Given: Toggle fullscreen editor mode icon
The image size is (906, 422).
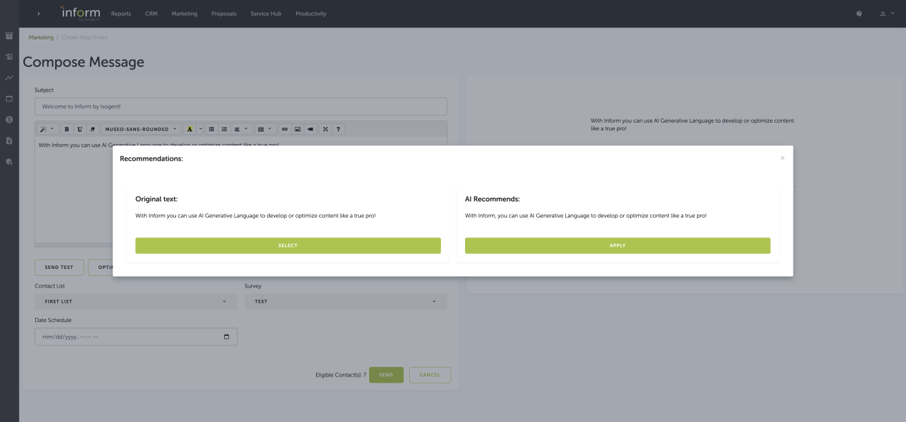Looking at the screenshot, I should (x=326, y=129).
